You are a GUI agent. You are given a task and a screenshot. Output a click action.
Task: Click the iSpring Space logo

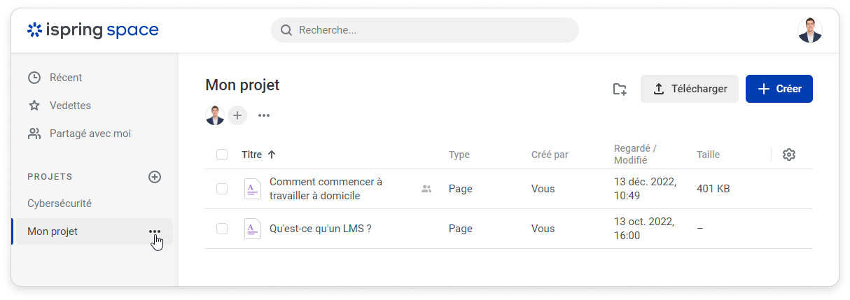(92, 30)
